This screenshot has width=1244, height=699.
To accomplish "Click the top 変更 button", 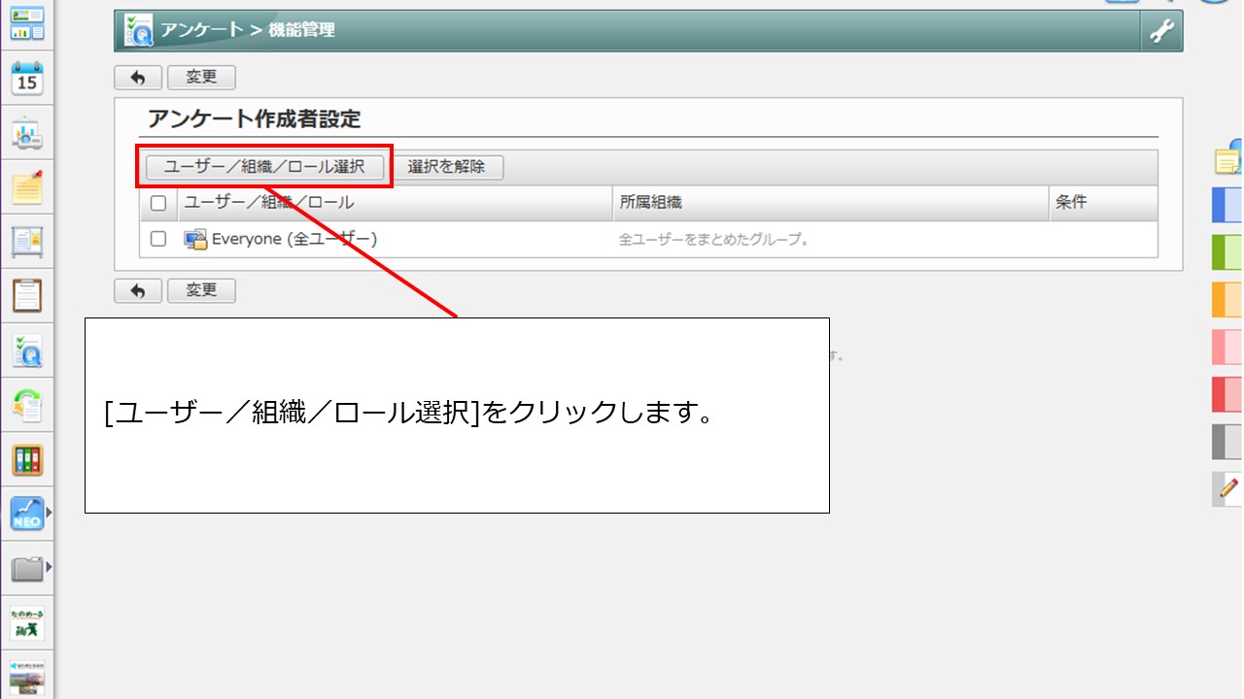I will (201, 78).
